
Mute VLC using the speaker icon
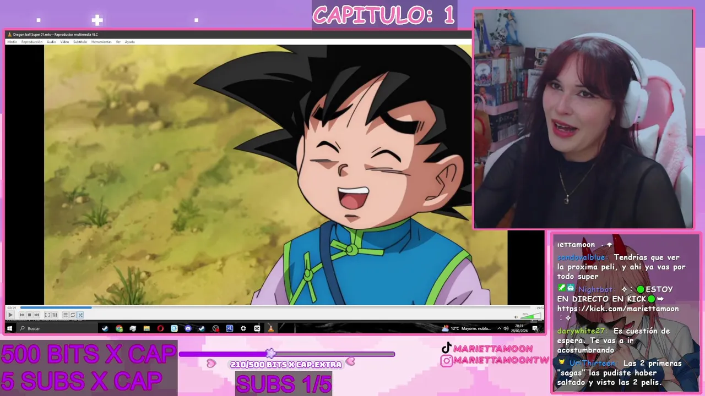point(516,317)
